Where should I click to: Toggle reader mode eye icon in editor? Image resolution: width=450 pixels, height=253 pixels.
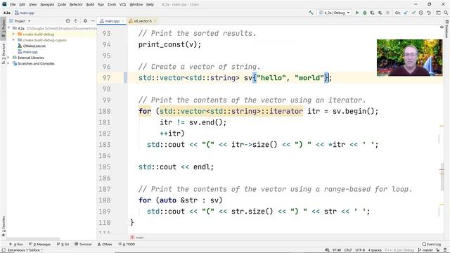tap(442, 27)
